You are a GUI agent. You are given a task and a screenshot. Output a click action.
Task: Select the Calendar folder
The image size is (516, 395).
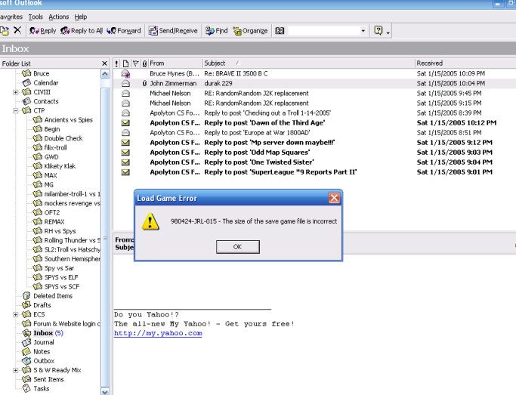pos(45,83)
